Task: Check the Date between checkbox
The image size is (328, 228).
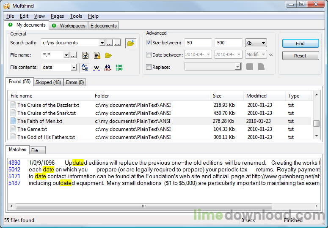Action: (x=149, y=54)
